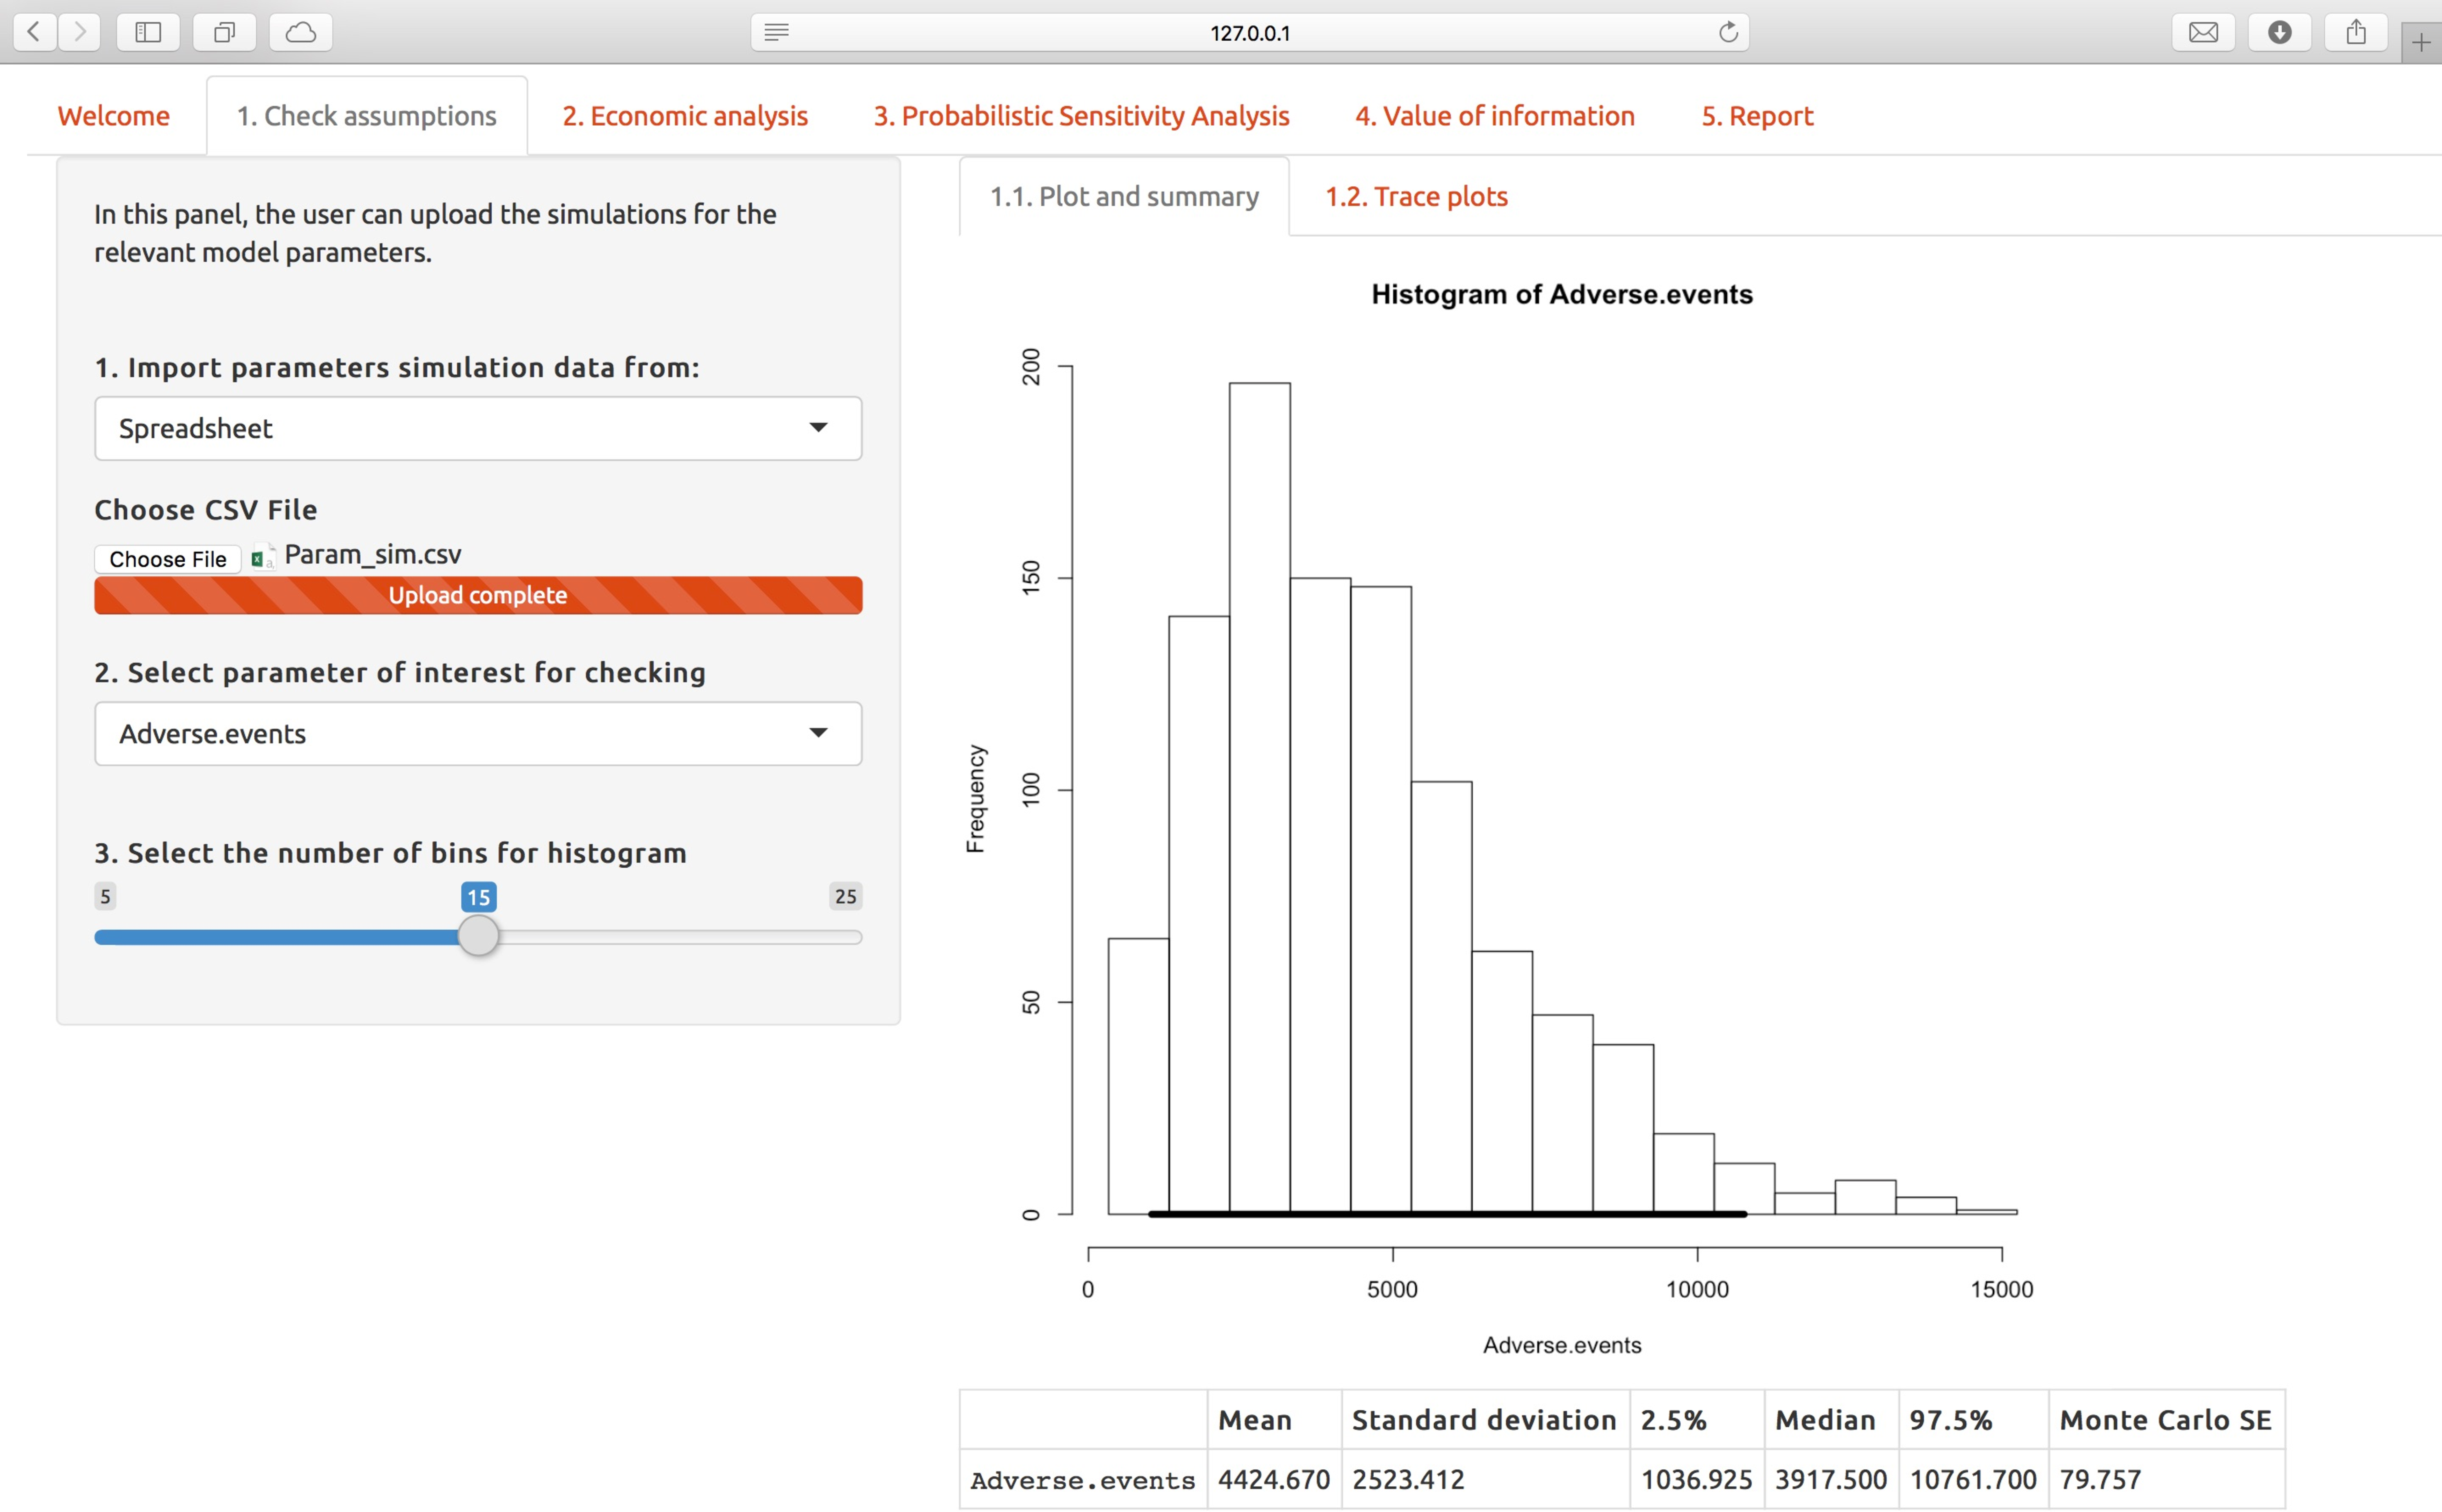Open new tab with plus button

[2420, 42]
